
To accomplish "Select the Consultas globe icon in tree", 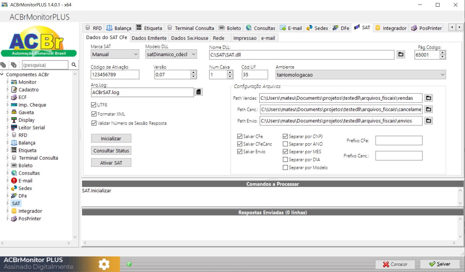I will [x=14, y=173].
